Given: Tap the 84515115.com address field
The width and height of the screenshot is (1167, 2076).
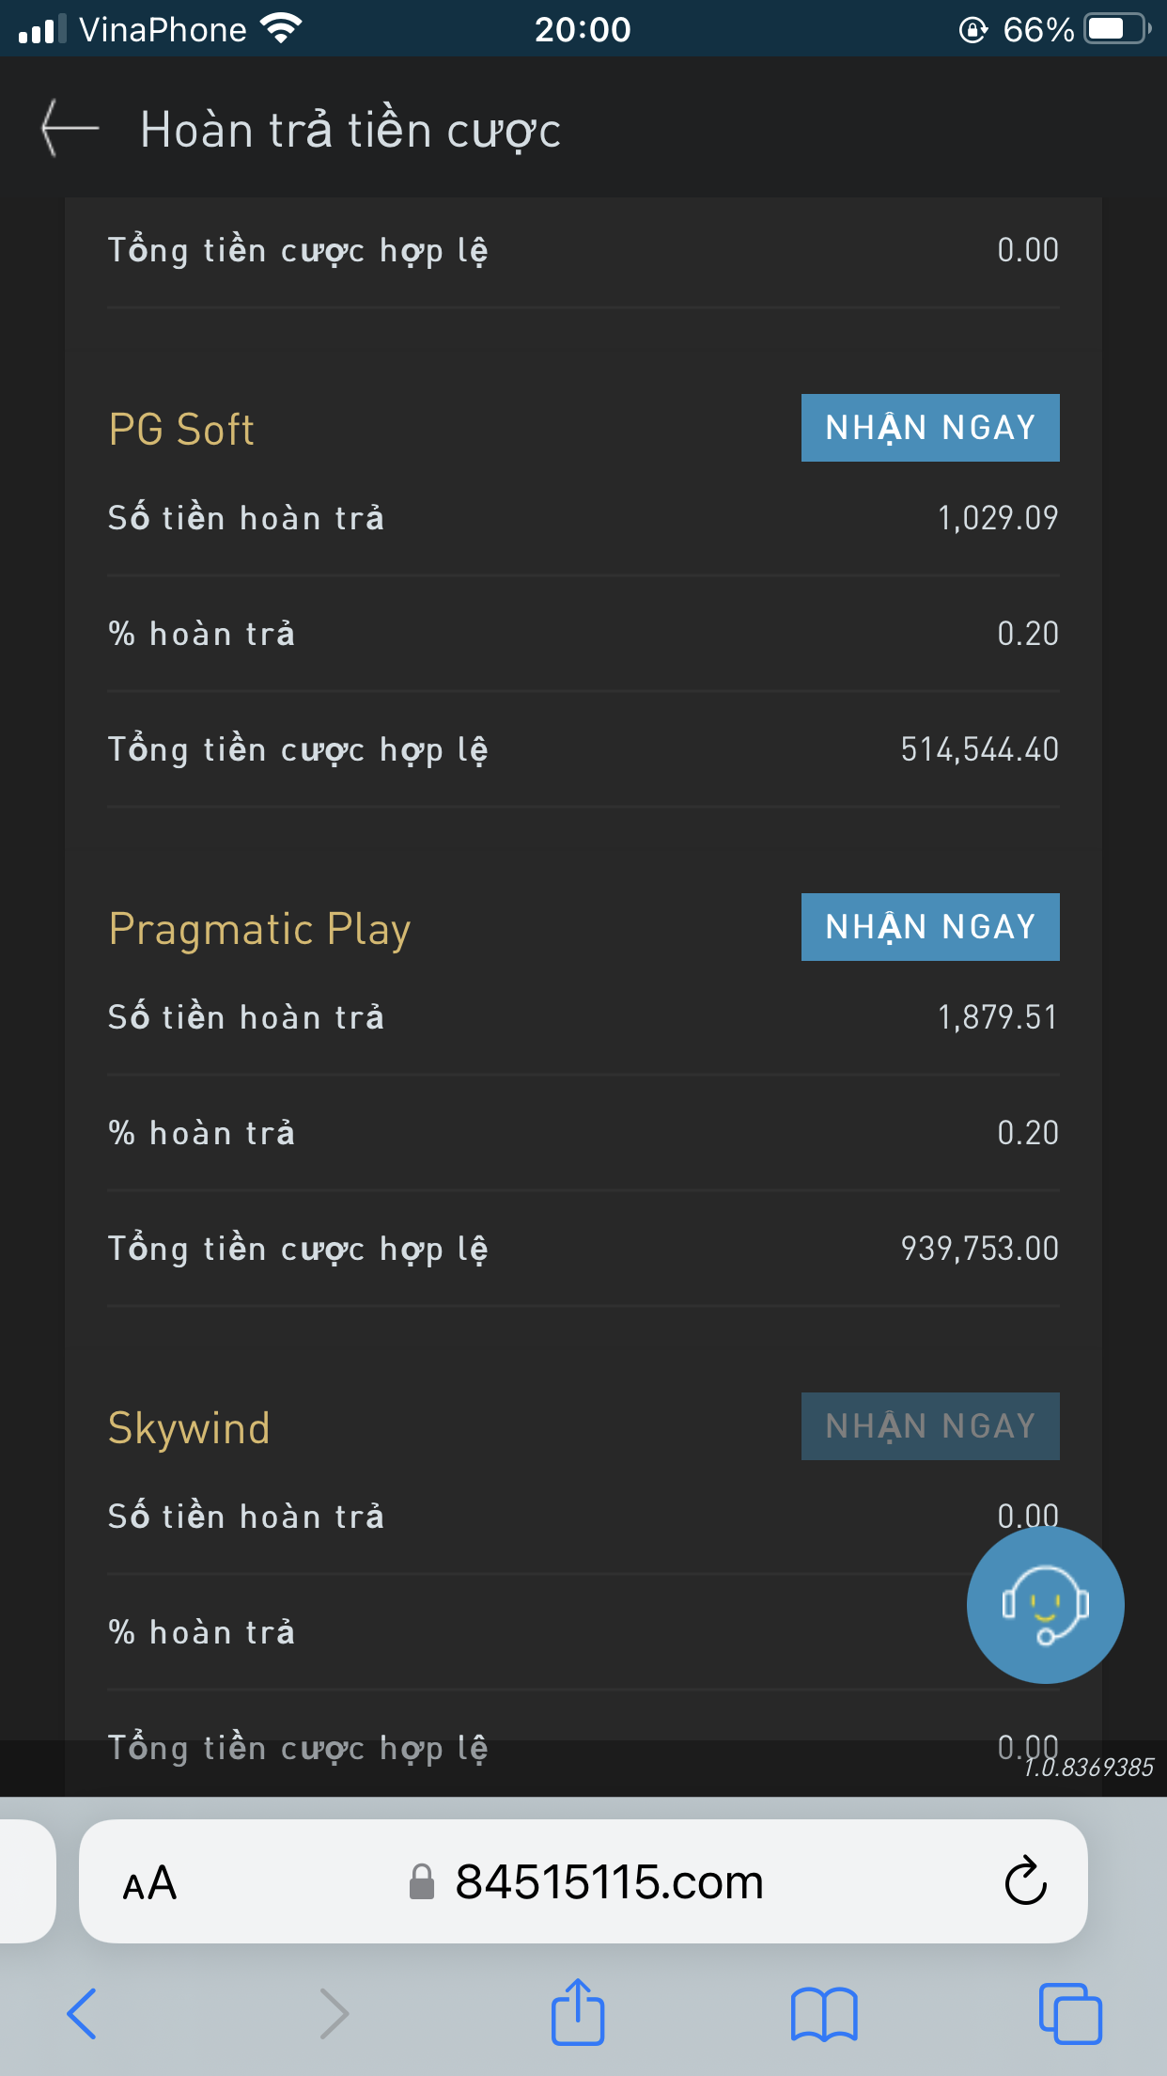Looking at the screenshot, I should 609,1882.
